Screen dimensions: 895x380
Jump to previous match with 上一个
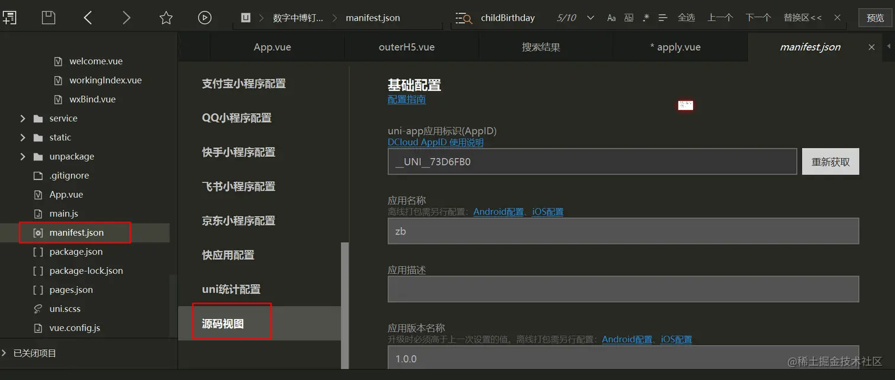720,18
